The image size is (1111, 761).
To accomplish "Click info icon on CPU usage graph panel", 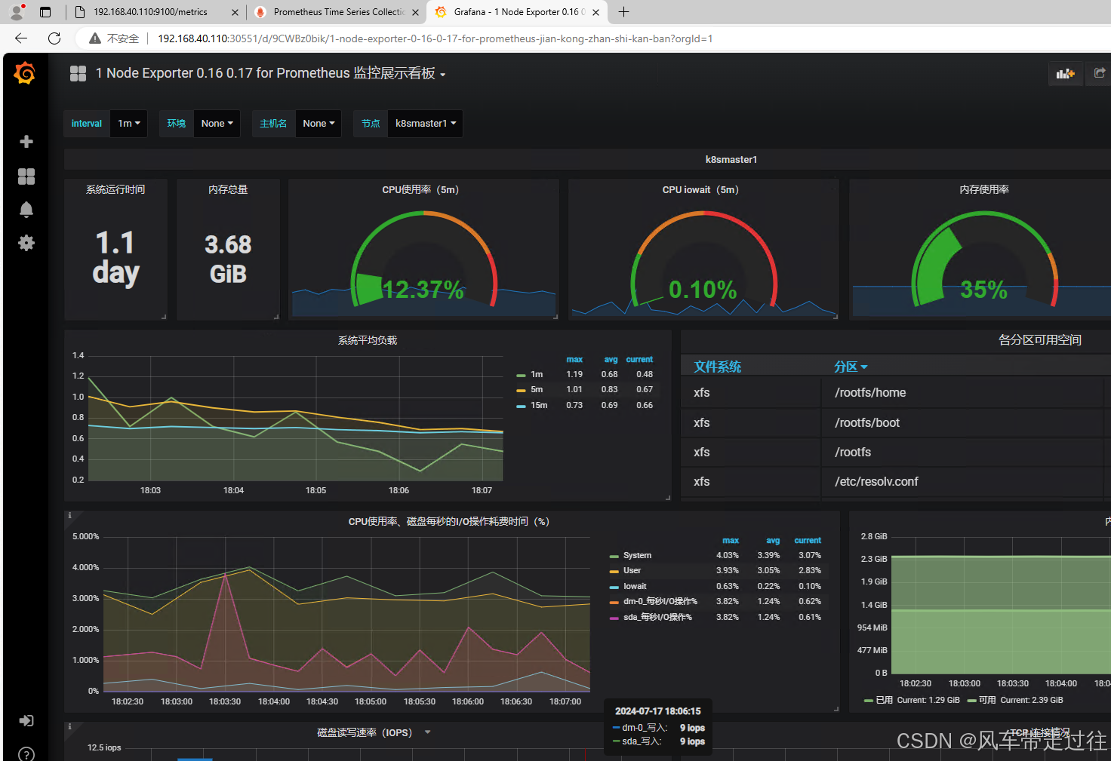I will 69,516.
